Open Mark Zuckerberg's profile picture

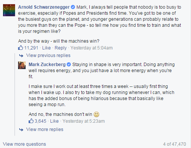[22, 65]
